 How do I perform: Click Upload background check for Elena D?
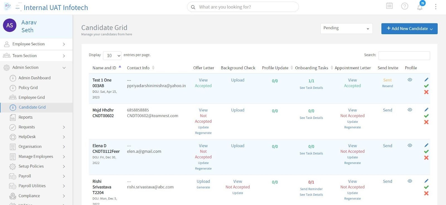click(x=237, y=146)
